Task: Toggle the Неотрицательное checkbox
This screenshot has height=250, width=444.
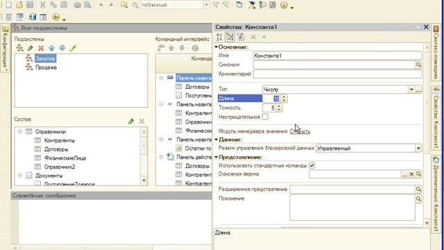Action: pyautogui.click(x=265, y=117)
